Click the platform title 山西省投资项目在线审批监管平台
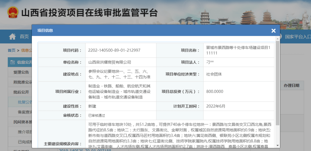 tap(90, 13)
